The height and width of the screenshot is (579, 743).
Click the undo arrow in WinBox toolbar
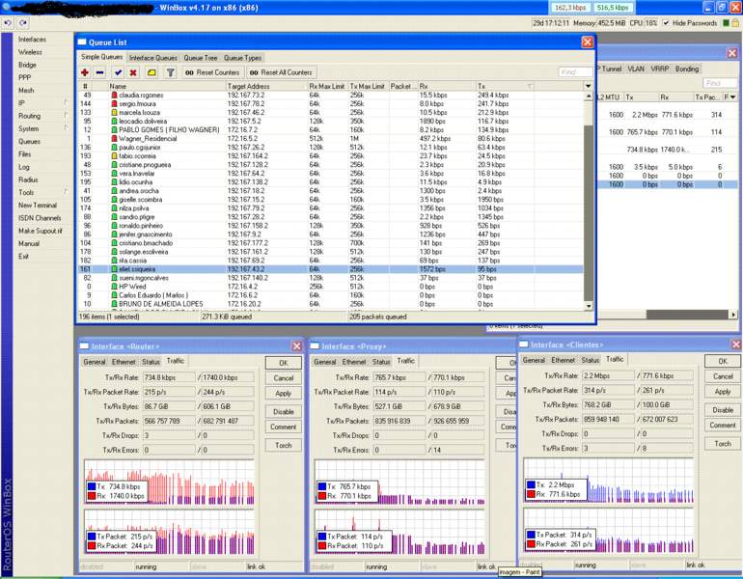point(9,22)
